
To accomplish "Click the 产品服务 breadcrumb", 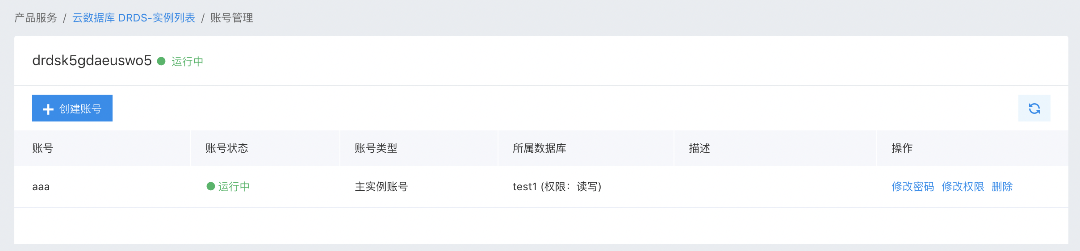I will pyautogui.click(x=36, y=18).
